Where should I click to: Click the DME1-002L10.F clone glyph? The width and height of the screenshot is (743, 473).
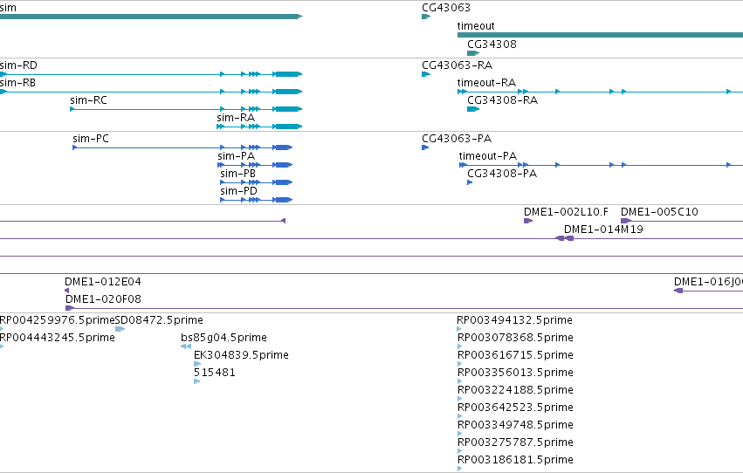click(x=528, y=221)
